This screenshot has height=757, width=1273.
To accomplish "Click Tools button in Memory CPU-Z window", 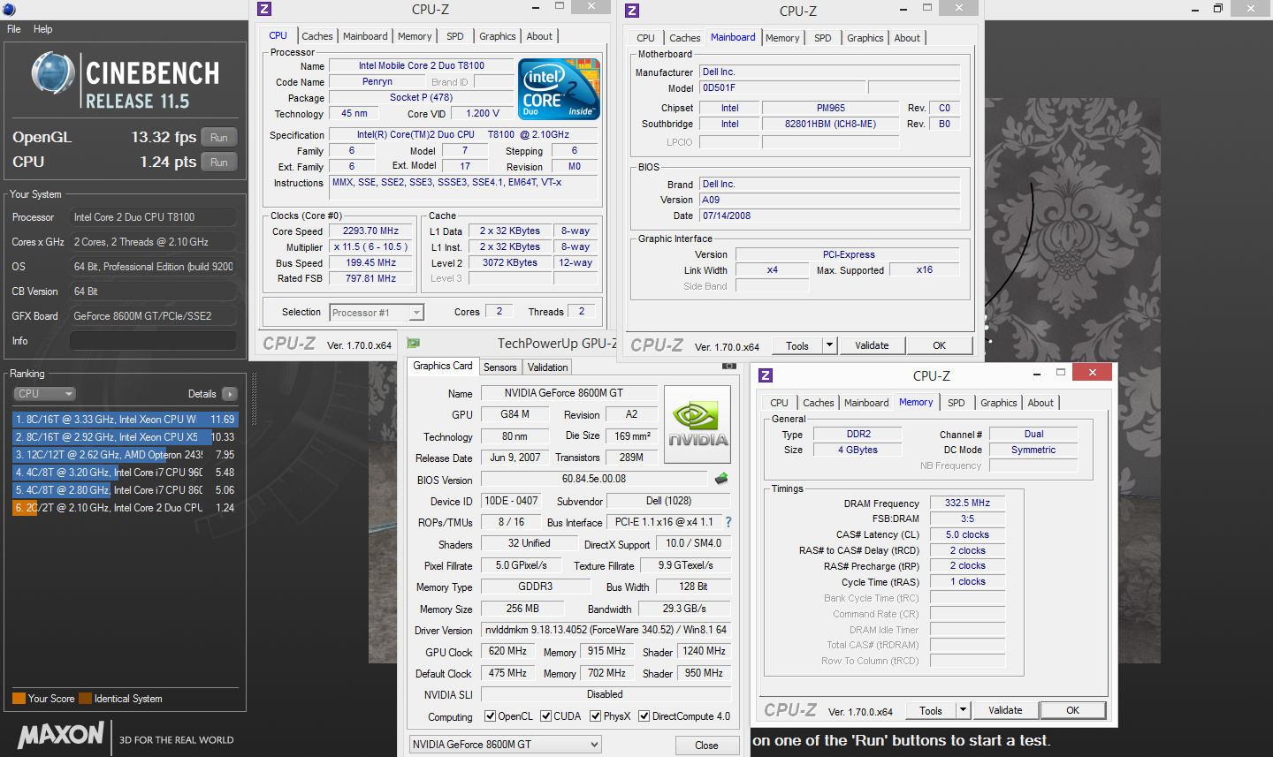I will coord(931,710).
